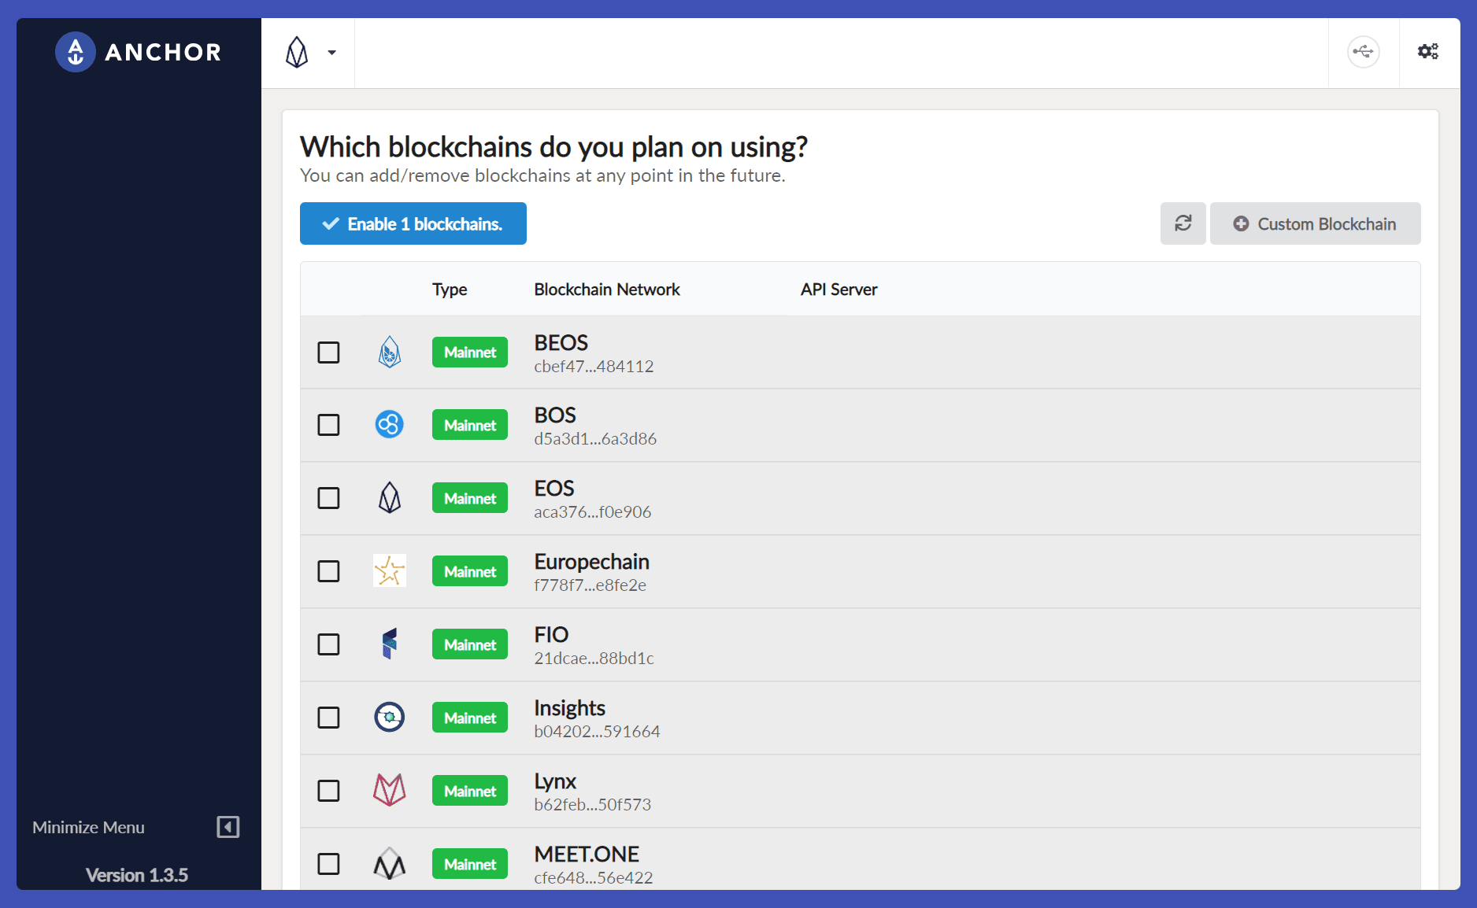Click the Lynx logo icon
The image size is (1477, 908).
click(x=390, y=790)
